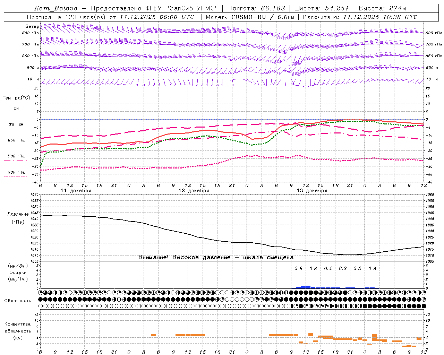This screenshot has width=444, height=355.
Task: Click the start time '11.12.2025 06:00 UTC'
Action: [157, 17]
